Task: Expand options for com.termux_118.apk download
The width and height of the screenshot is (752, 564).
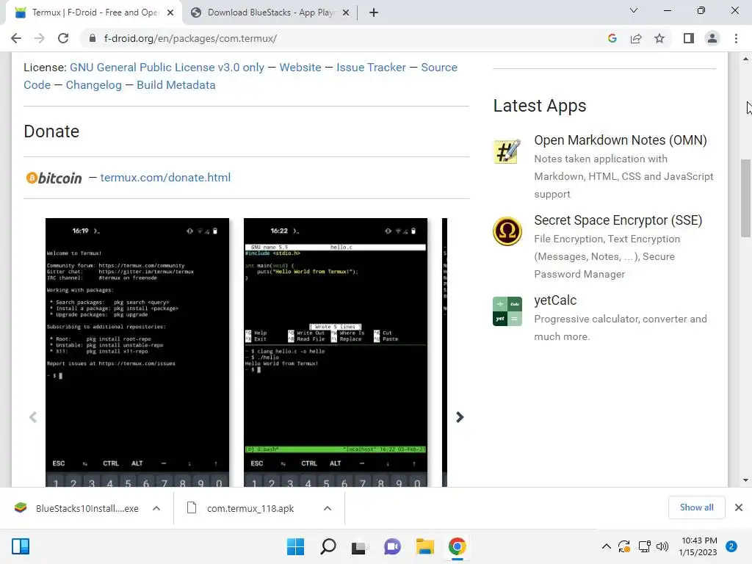Action: (x=328, y=508)
